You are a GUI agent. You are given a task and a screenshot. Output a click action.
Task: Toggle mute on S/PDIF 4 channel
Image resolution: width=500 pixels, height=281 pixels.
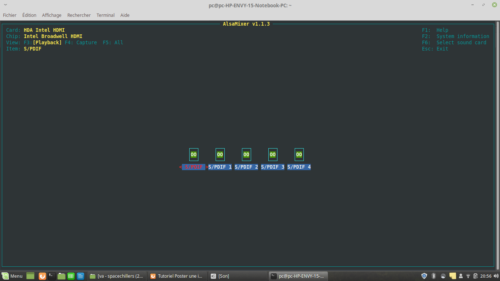click(299, 154)
